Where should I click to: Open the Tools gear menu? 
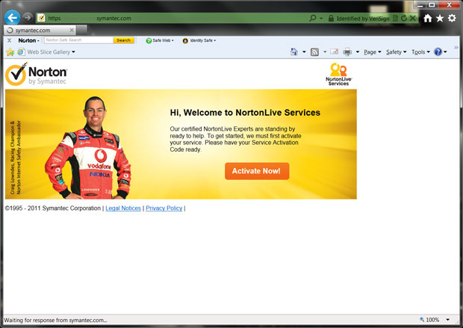[x=452, y=19]
